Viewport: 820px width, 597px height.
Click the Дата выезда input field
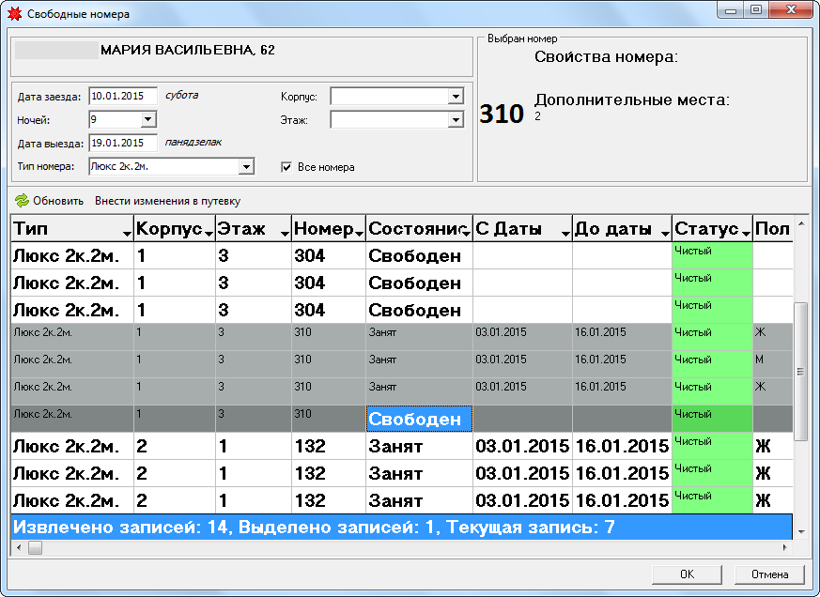[x=122, y=144]
